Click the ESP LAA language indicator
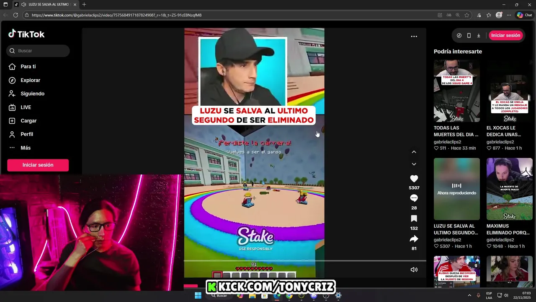536x302 pixels. click(489, 295)
